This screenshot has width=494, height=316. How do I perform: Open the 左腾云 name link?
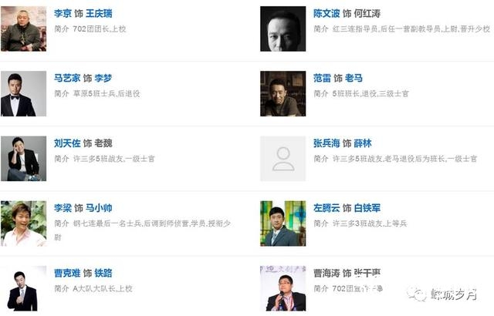point(326,208)
